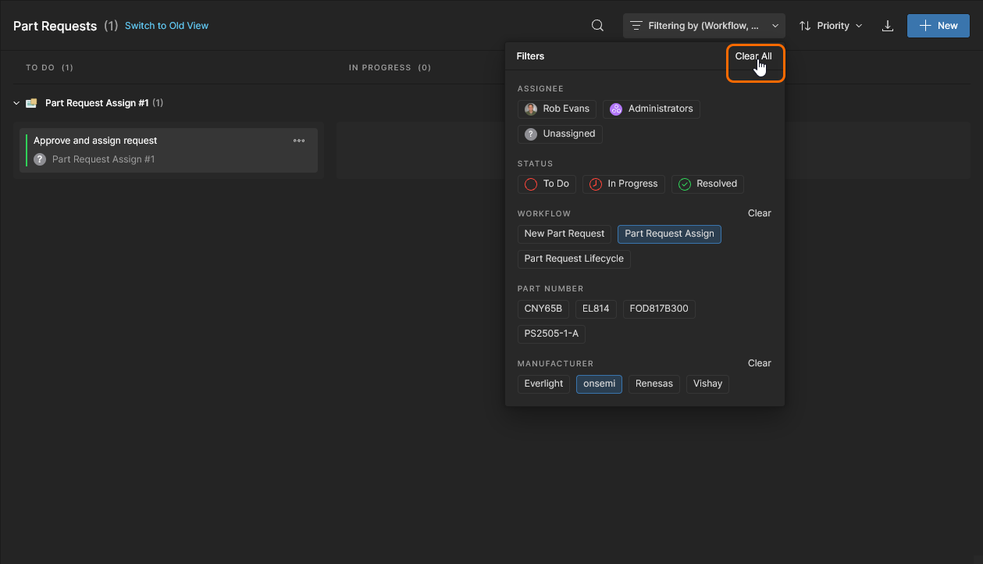The image size is (983, 564).
Task: Select the New Part Request workflow filter
Action: coord(564,234)
